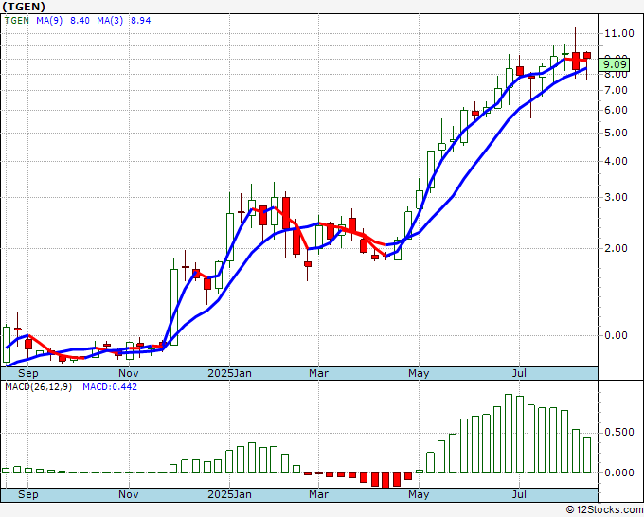644x517 pixels.
Task: Click the 2.00 price axis label
Action: point(616,248)
